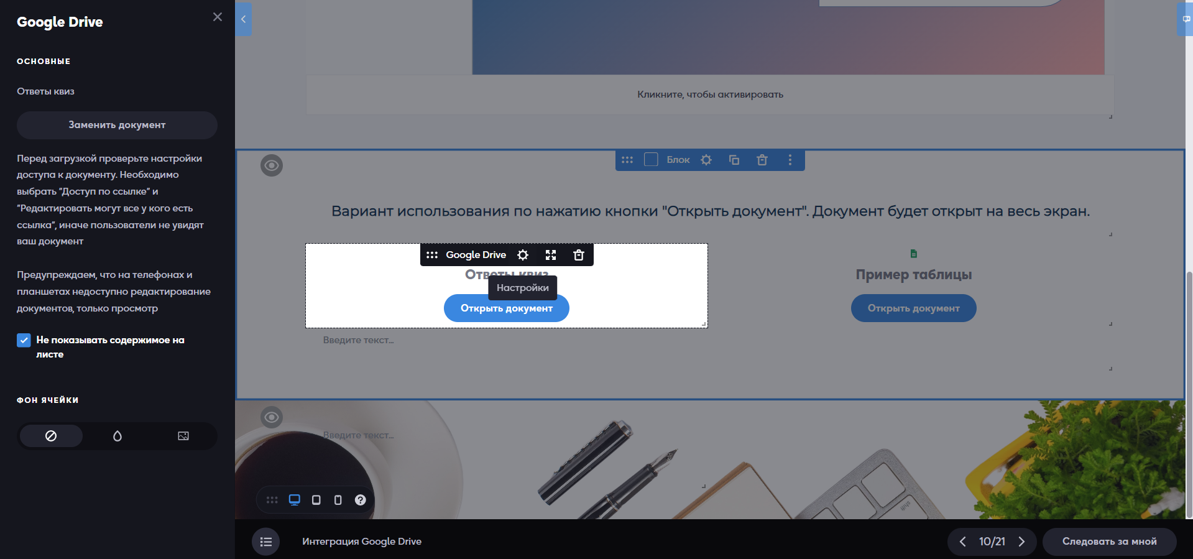Click the Интеграция Google Drive title
This screenshot has height=559, width=1193.
coord(362,542)
